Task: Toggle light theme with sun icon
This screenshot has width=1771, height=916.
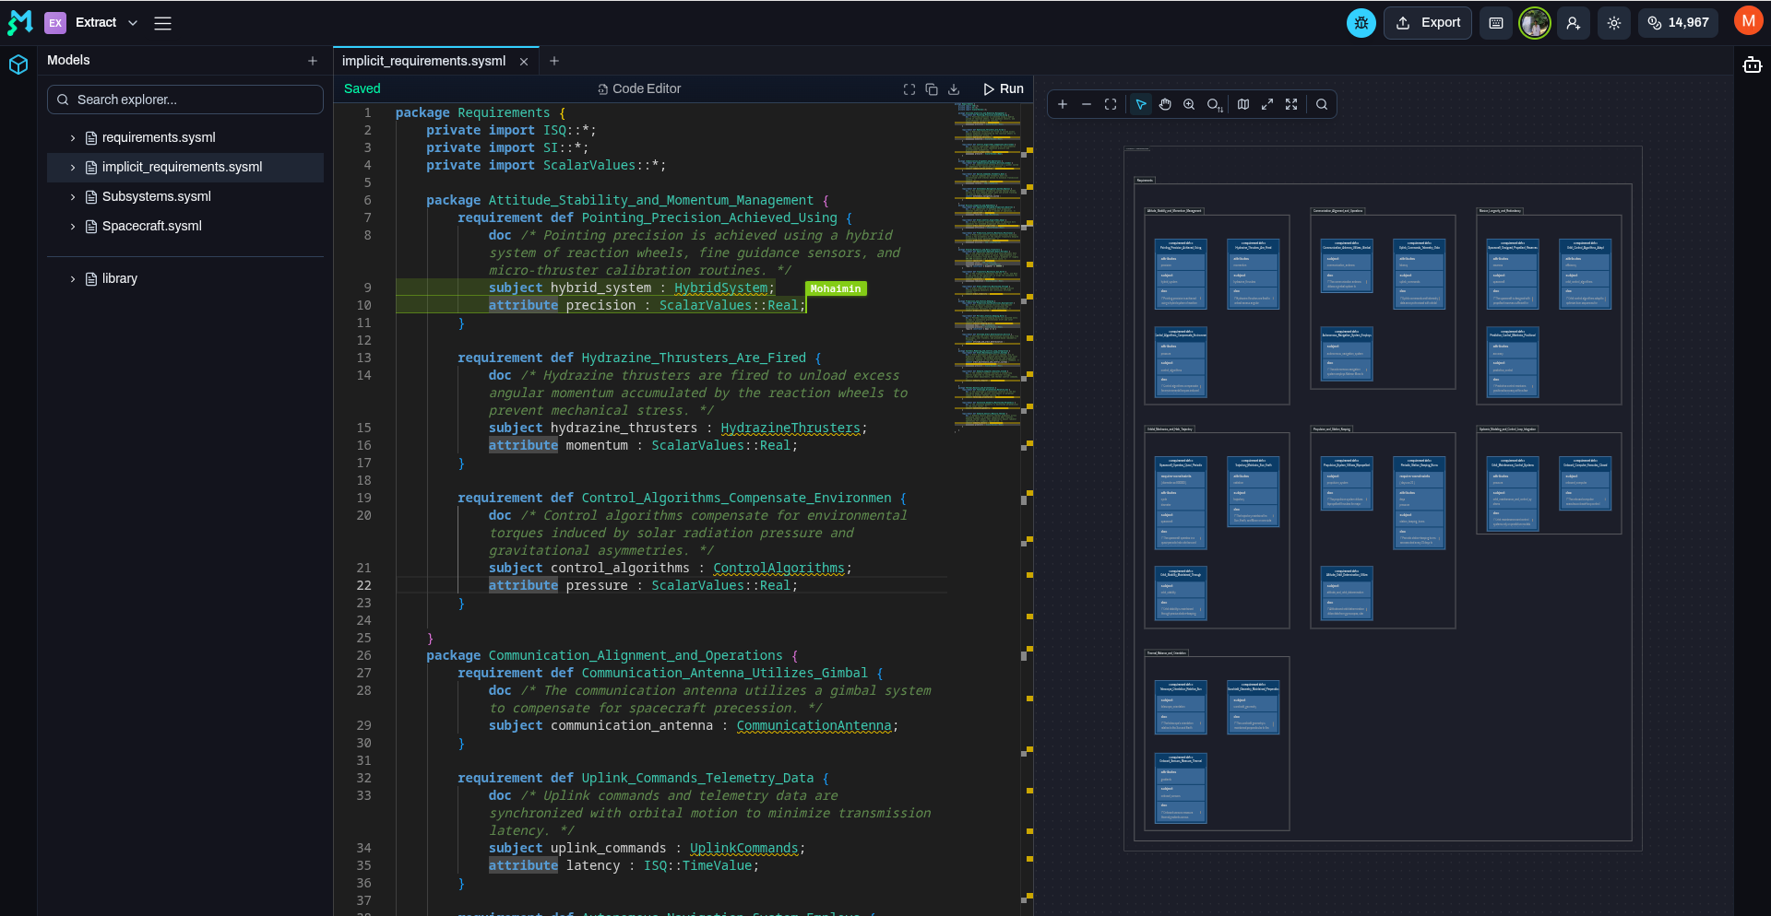Action: coord(1614,23)
